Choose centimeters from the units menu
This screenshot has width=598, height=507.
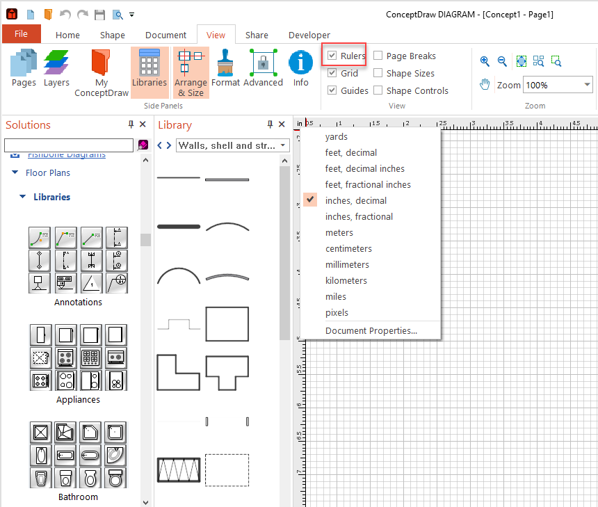[348, 248]
